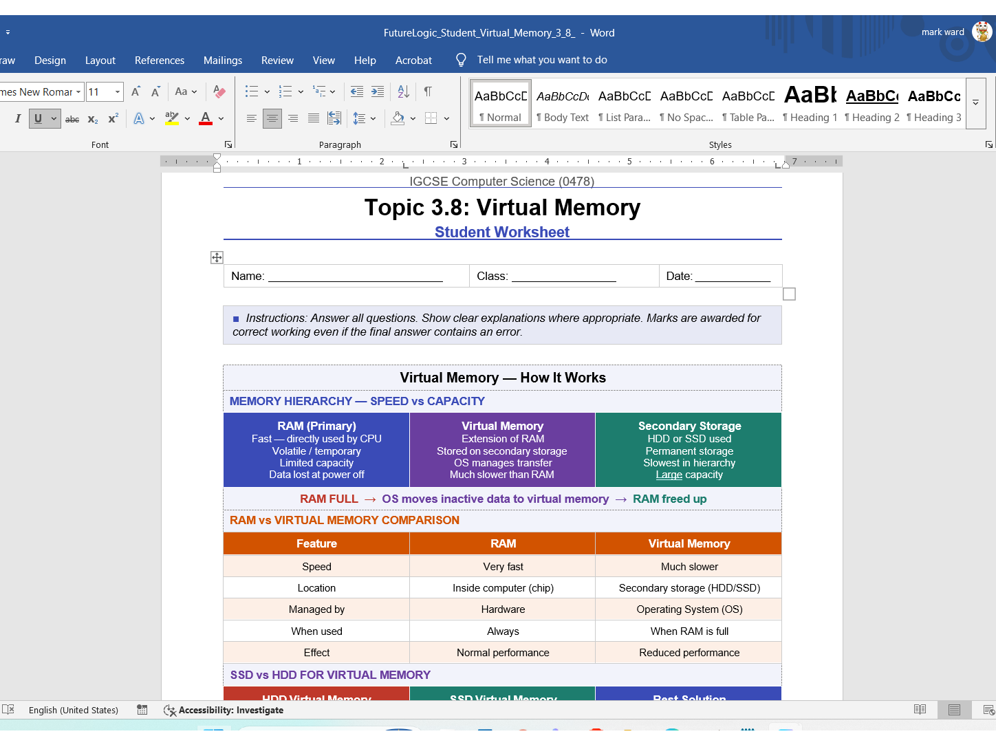Click Tell me what you want to do
Viewport: 996px width, 747px height.
(542, 60)
